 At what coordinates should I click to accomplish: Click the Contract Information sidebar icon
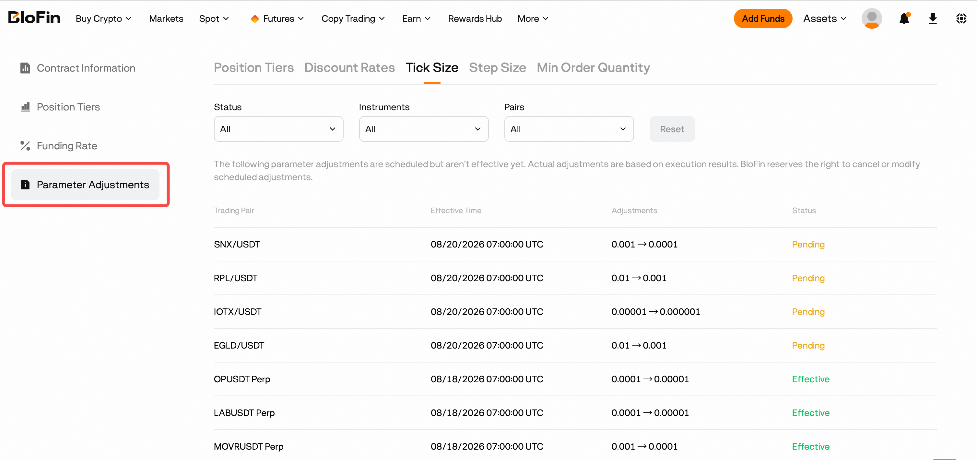(25, 68)
